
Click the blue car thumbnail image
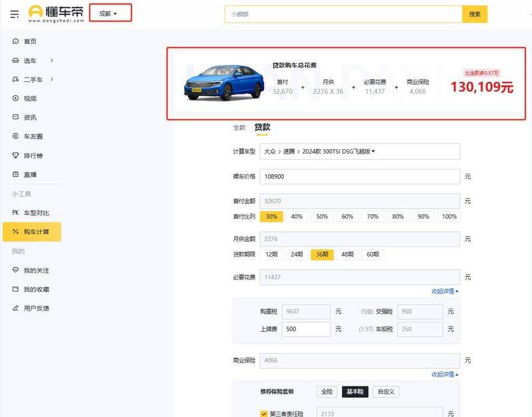(x=224, y=82)
